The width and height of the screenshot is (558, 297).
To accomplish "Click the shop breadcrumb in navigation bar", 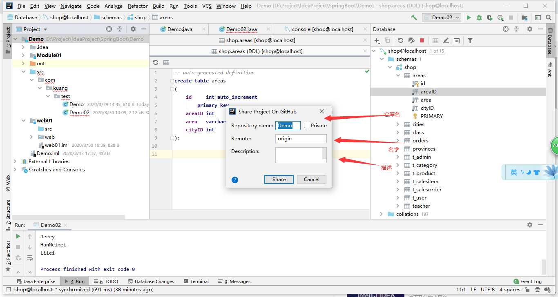I will coord(137,18).
